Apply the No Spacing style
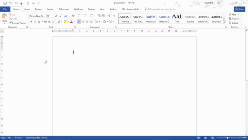 point(138,19)
